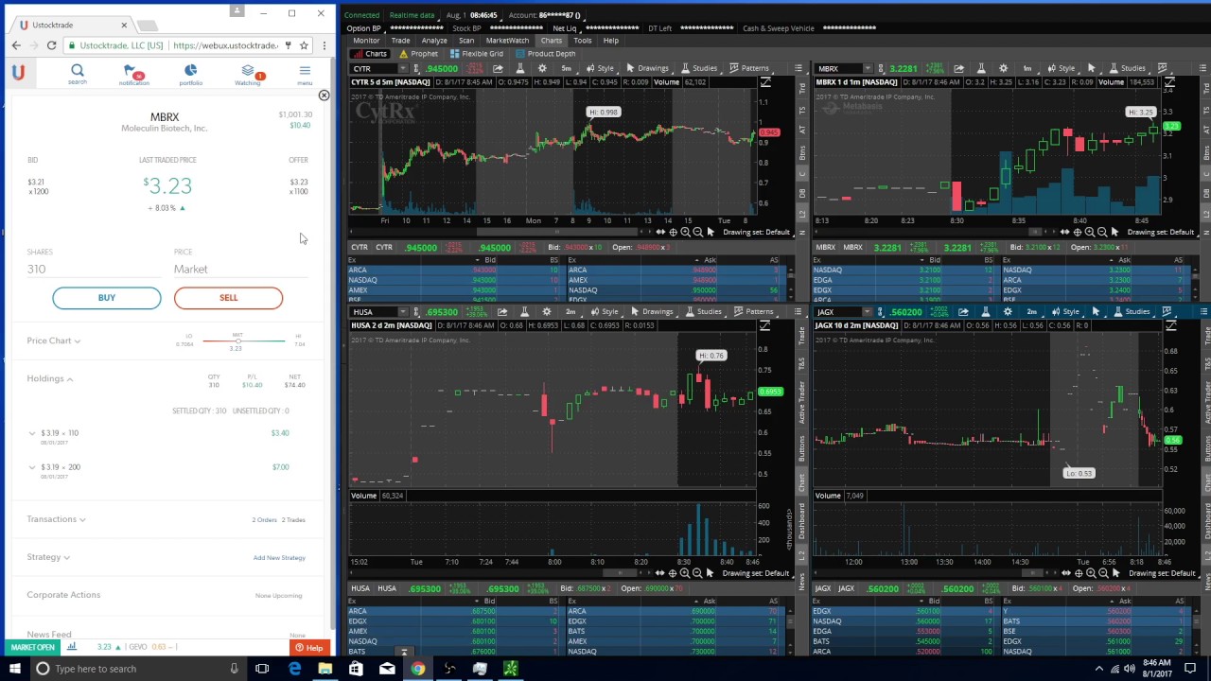Open the Ustocktrade search icon

[x=78, y=73]
